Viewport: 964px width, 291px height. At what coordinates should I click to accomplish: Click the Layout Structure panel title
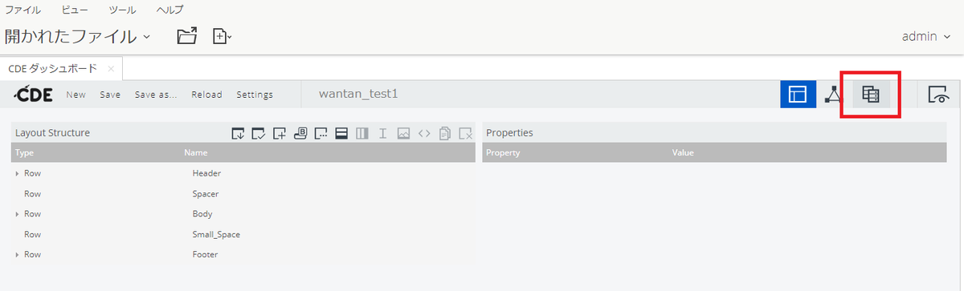pos(52,133)
